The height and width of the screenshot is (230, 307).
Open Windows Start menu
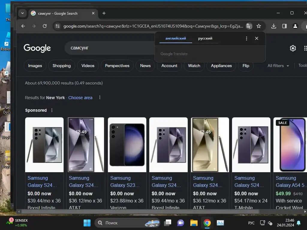(x=87, y=223)
